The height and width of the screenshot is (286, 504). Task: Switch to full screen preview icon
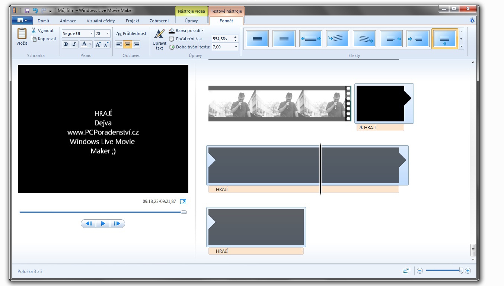tap(183, 201)
